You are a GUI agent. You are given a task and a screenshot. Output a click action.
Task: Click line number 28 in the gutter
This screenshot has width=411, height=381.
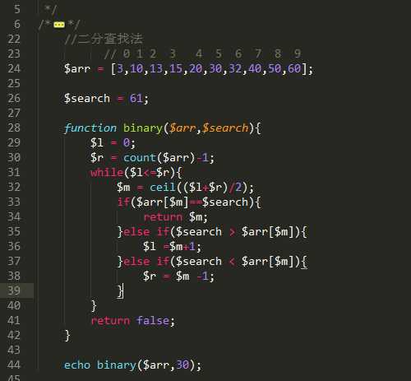(14, 128)
